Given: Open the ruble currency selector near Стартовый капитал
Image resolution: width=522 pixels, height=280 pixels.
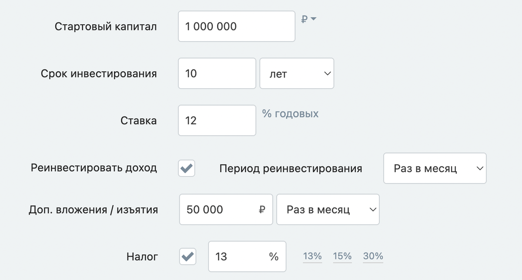Looking at the screenshot, I should (309, 18).
